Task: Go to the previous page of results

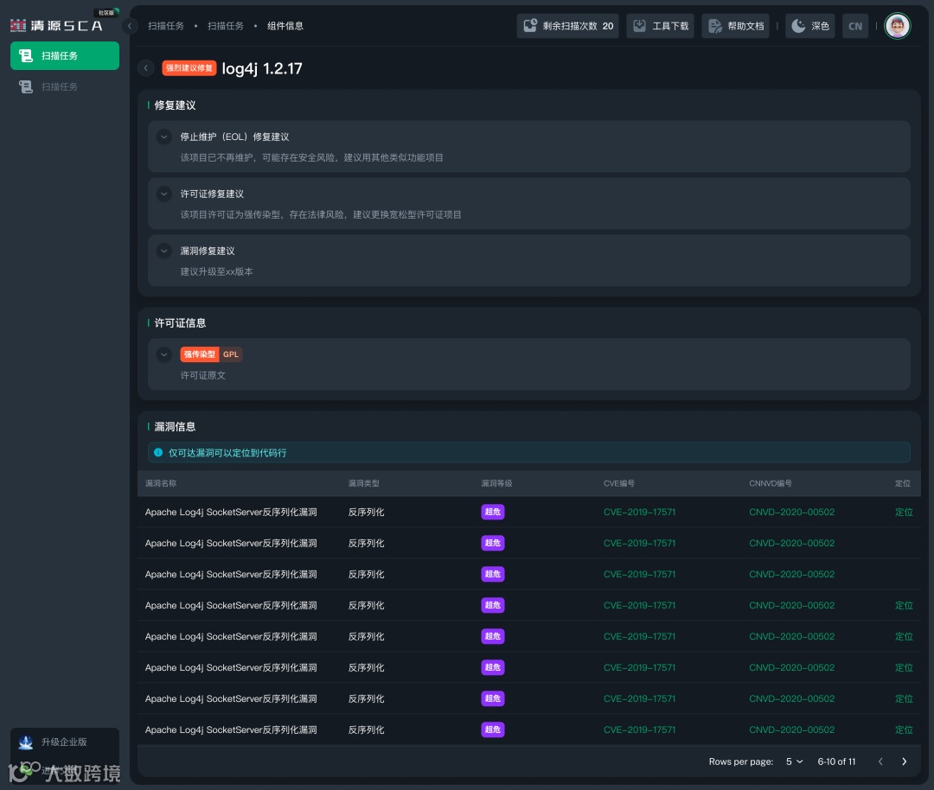Action: (x=880, y=761)
